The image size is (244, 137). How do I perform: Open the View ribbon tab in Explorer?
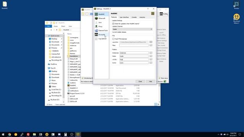70,26
